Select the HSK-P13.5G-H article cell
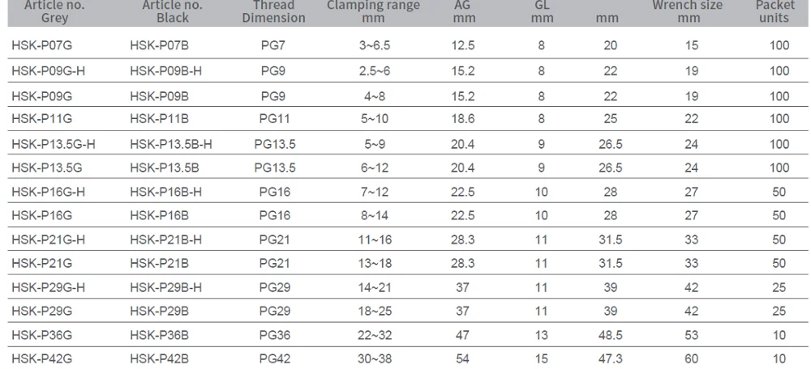The height and width of the screenshot is (369, 811). [x=54, y=145]
